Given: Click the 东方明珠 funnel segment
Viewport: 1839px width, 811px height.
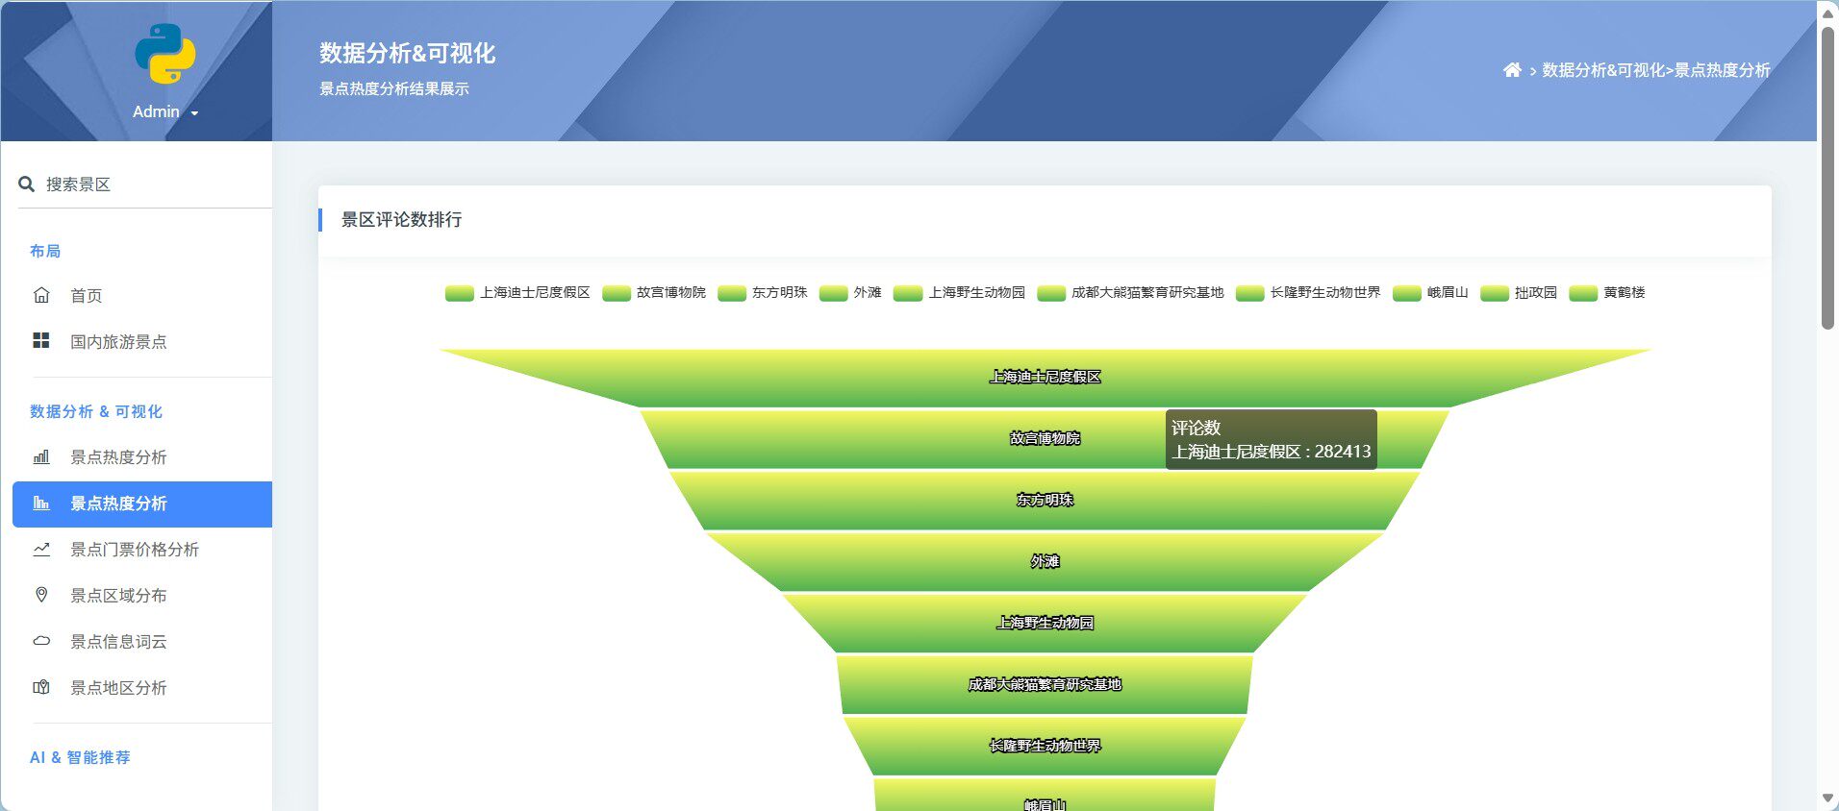Looking at the screenshot, I should pos(1045,500).
